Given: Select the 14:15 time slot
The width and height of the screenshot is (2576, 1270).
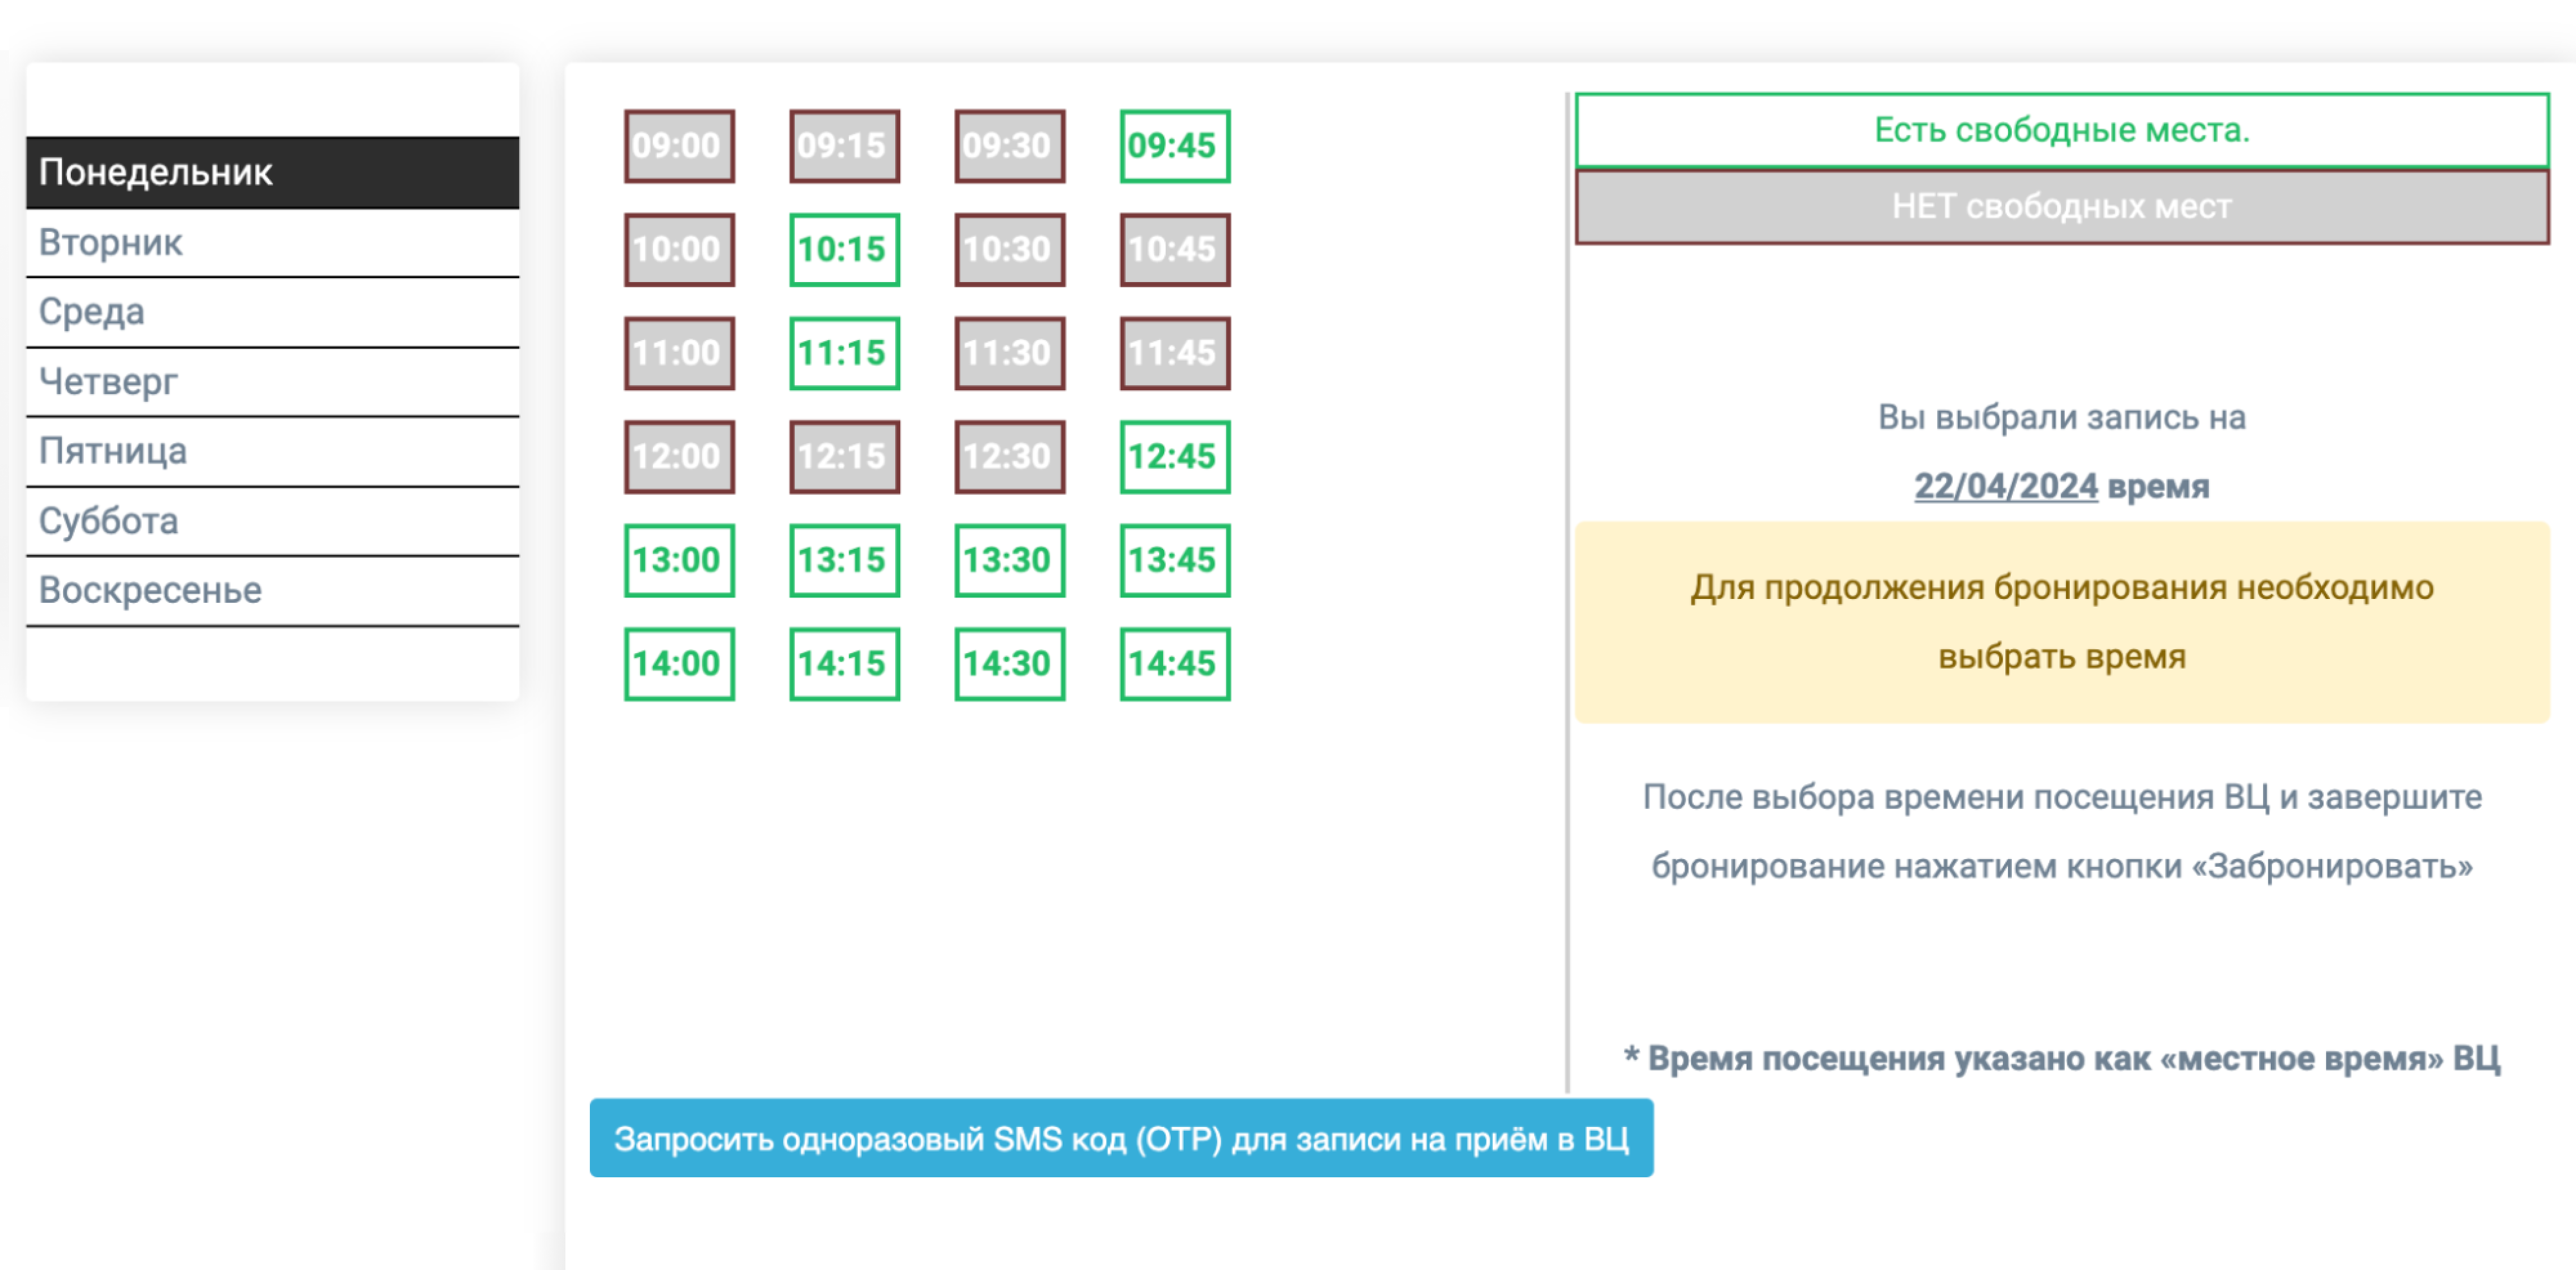Looking at the screenshot, I should 844,664.
